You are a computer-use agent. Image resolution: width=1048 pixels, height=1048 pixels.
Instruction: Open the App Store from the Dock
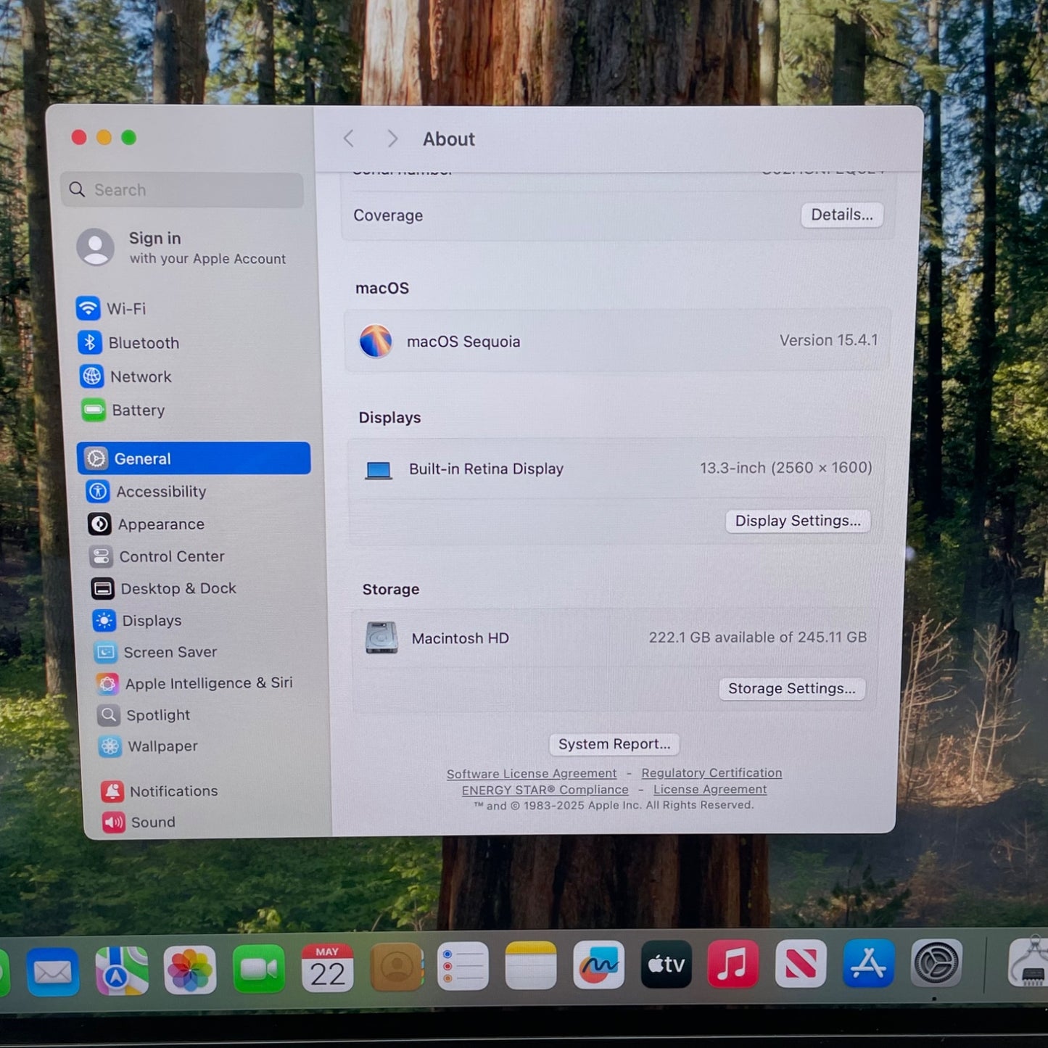[x=869, y=963]
